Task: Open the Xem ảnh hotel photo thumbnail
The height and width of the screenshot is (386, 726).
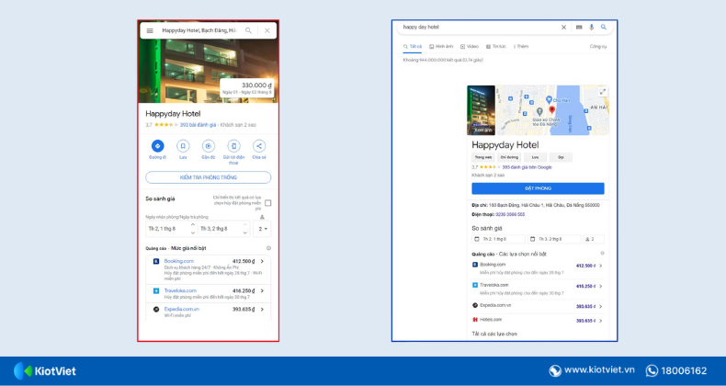Action: (481, 110)
